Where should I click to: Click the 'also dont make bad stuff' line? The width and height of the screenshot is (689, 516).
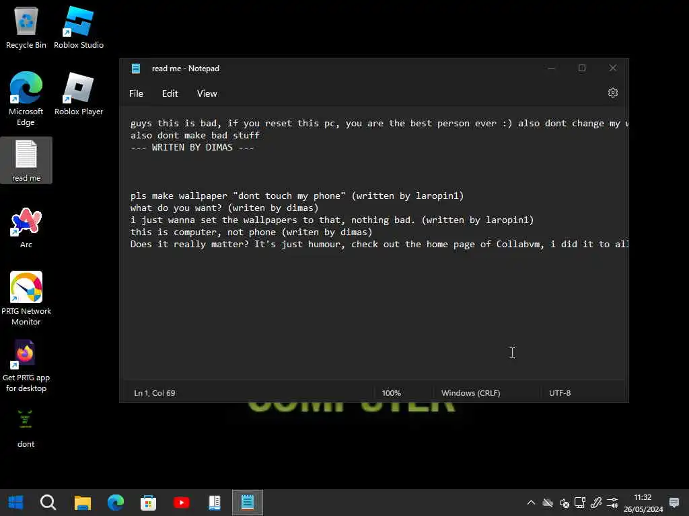(x=195, y=135)
